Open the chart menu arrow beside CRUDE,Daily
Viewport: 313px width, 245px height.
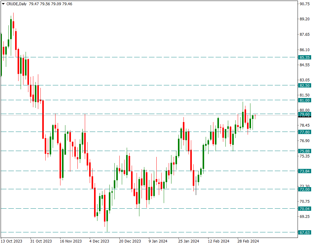[x=3, y=4]
